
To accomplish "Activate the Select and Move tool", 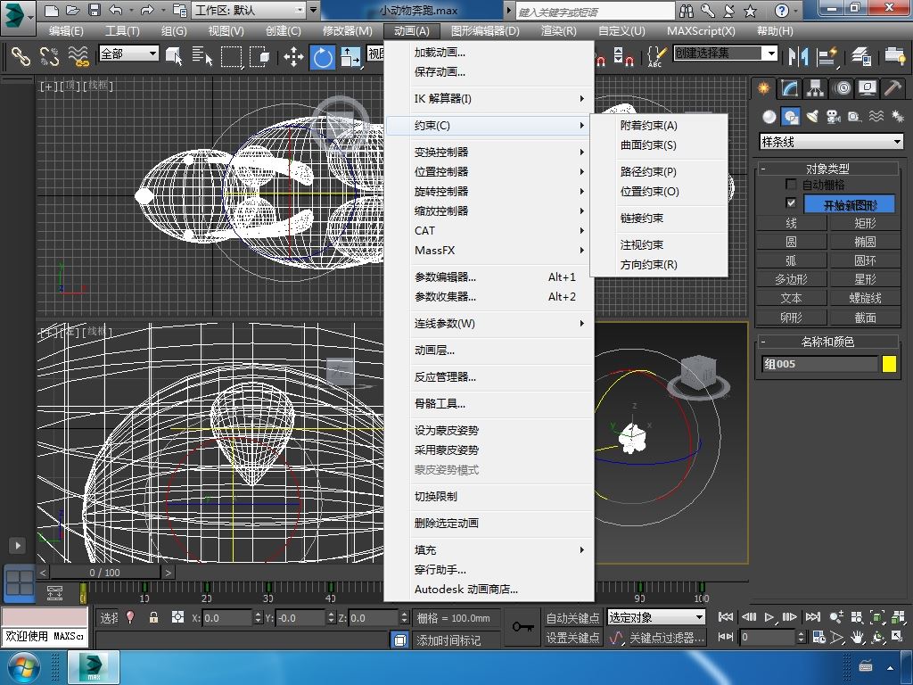I will 293,58.
